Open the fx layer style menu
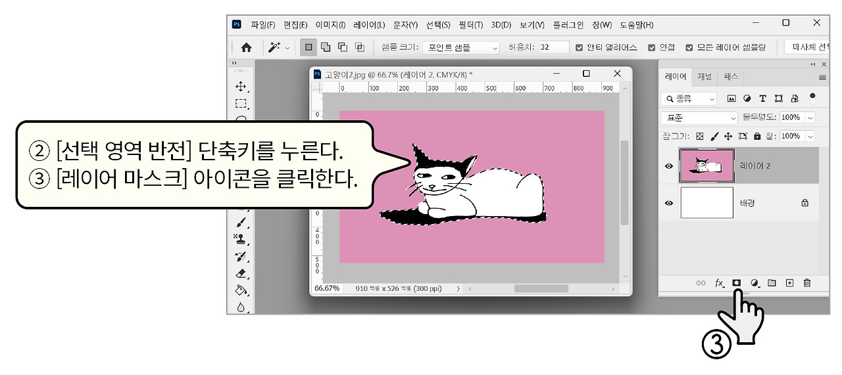 720,283
